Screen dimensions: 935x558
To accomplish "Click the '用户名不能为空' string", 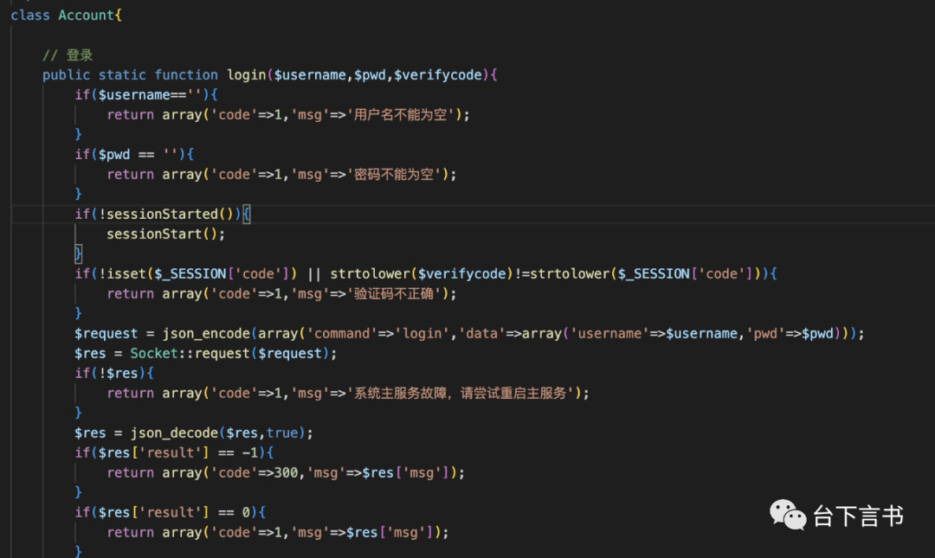I will (402, 115).
